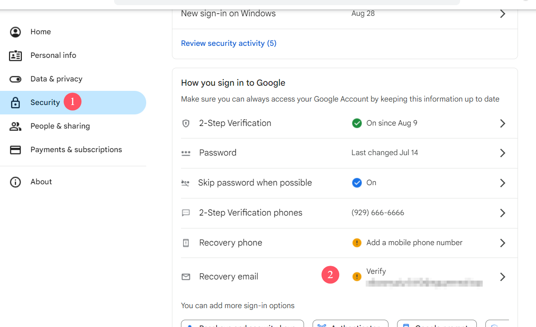This screenshot has height=327, width=536.
Task: Click the Verify text for recovery email
Action: (x=376, y=272)
